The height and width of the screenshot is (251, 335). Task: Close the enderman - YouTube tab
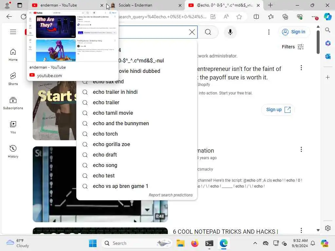pyautogui.click(x=102, y=5)
